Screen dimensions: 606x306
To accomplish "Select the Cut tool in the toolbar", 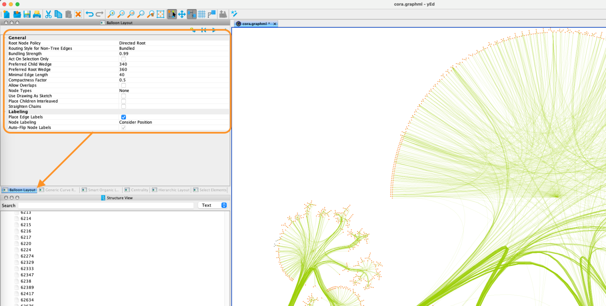I will (x=48, y=14).
